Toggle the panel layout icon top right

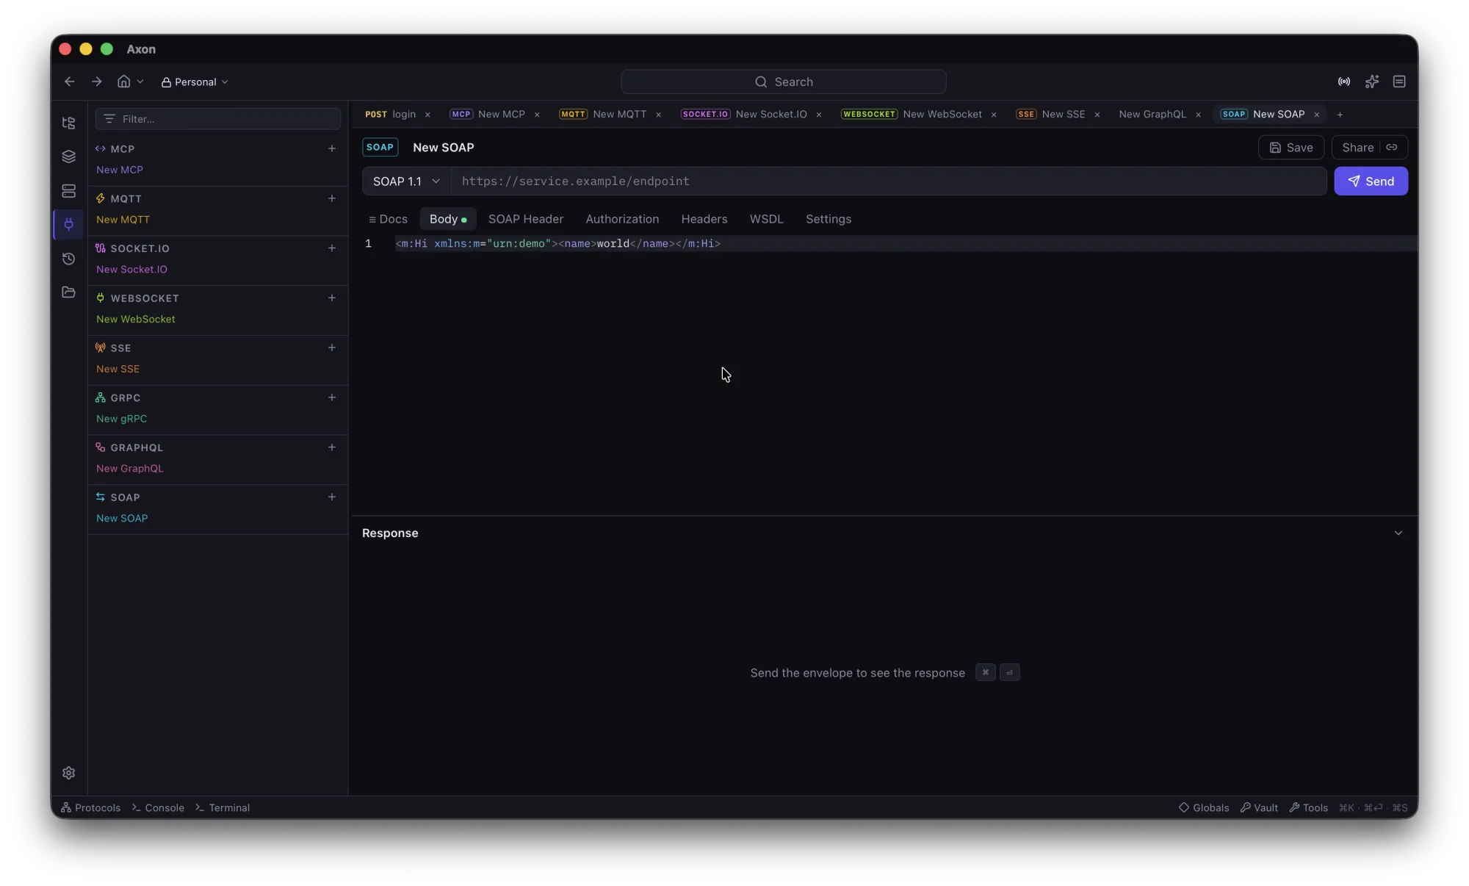(x=1399, y=82)
